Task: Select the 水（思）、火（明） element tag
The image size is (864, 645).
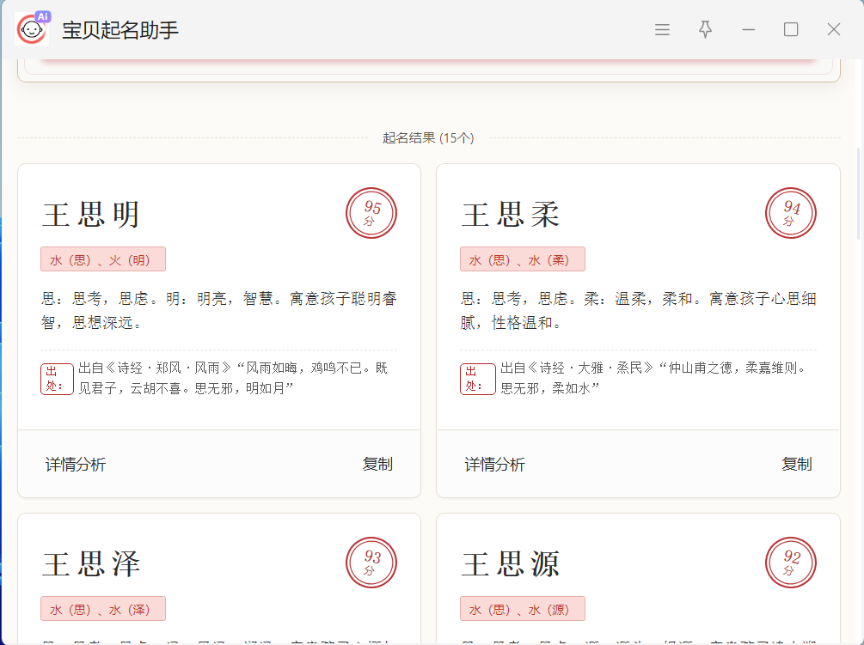Action: point(103,259)
